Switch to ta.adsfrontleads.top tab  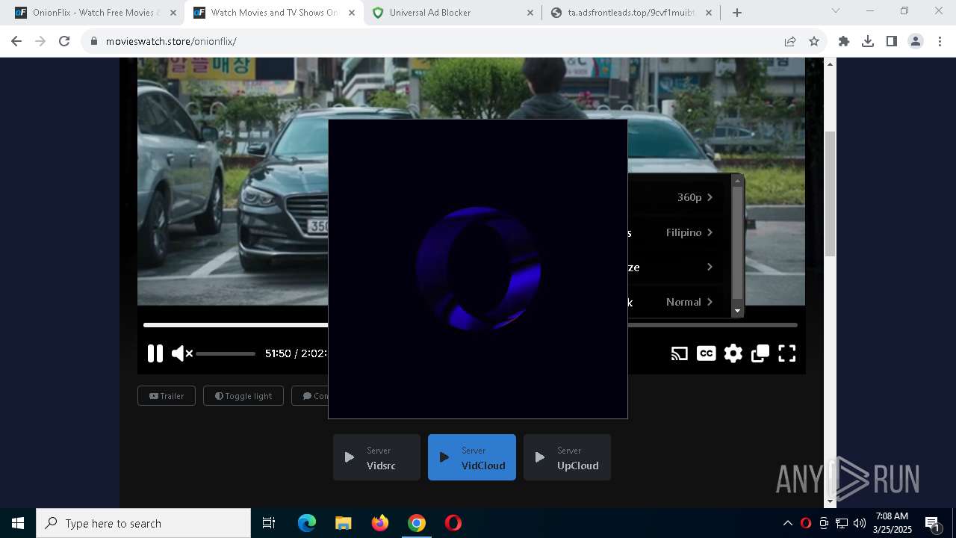[630, 13]
